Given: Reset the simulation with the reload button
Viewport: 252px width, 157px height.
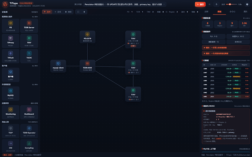Looking at the screenshot, I should (x=216, y=4).
